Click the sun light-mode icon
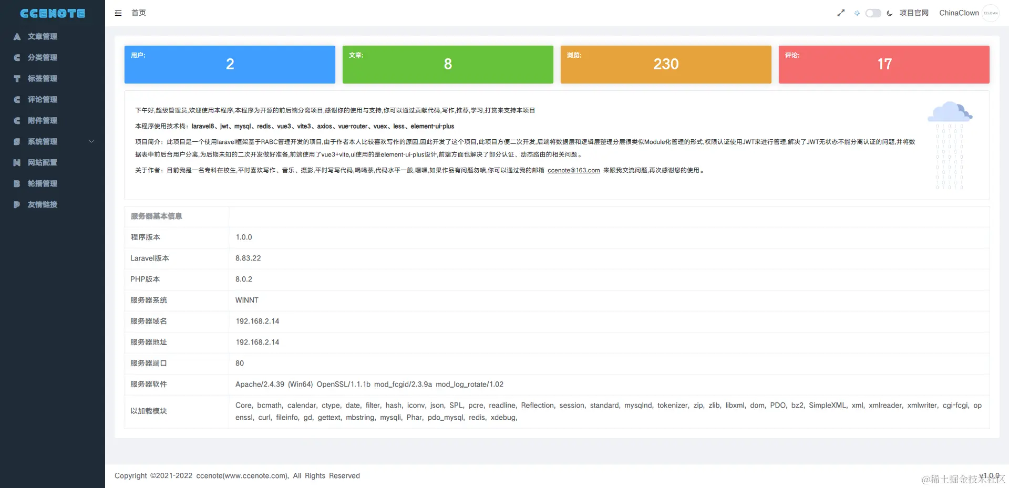Image resolution: width=1009 pixels, height=488 pixels. click(857, 13)
